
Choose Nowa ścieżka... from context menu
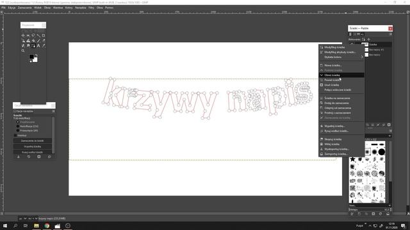(x=341, y=65)
